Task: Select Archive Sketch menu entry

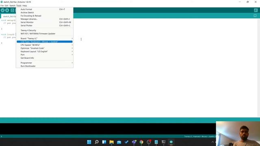Action: coord(45,13)
